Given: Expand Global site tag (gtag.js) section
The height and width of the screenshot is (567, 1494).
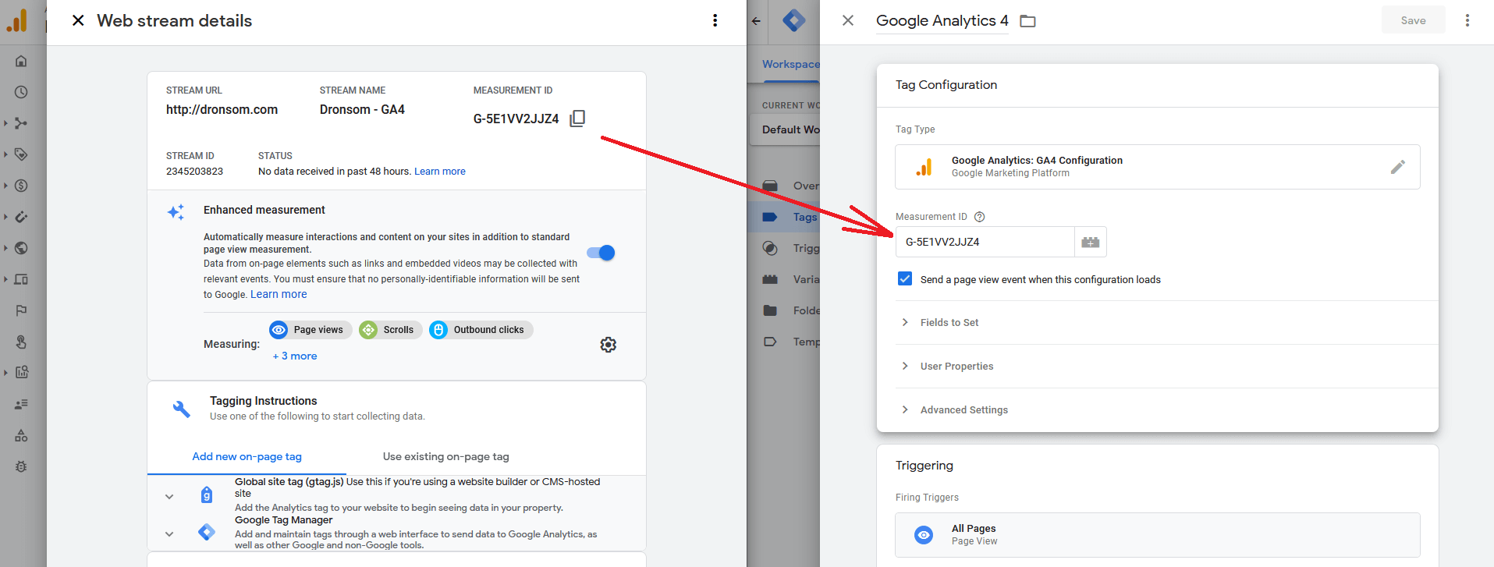Looking at the screenshot, I should tap(169, 497).
